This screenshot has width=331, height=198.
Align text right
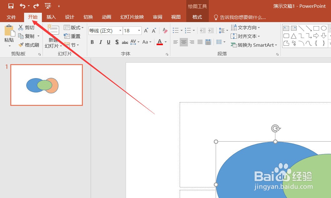(192, 42)
